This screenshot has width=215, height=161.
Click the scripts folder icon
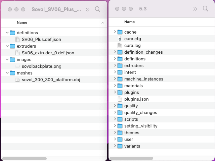coord(120,119)
